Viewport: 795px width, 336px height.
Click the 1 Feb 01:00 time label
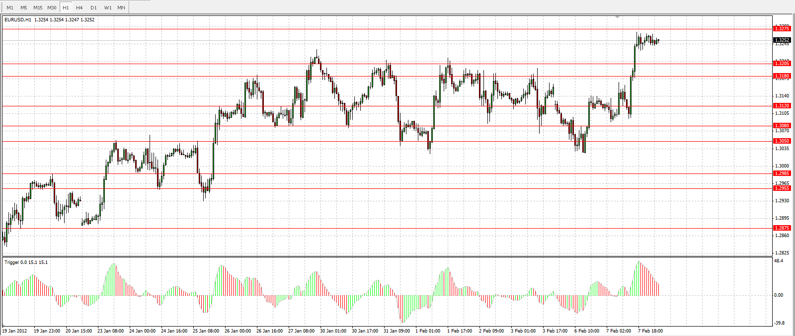(x=428, y=331)
